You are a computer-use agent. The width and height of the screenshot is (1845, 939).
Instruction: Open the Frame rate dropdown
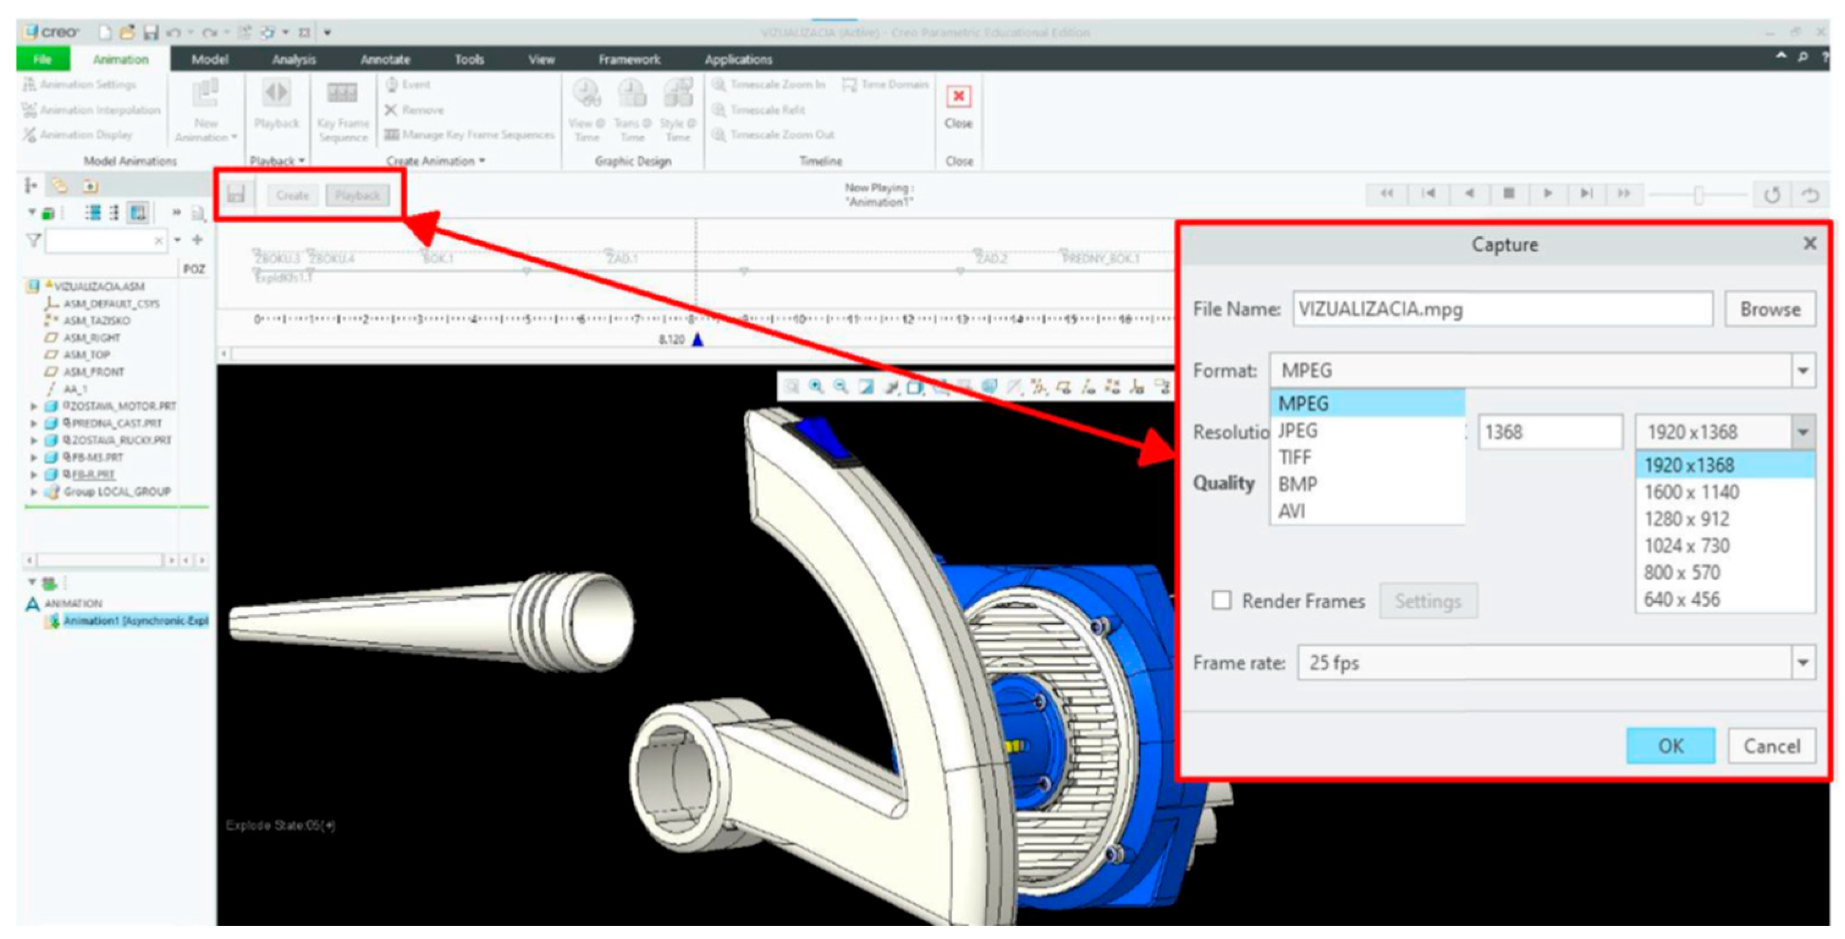pos(1802,663)
